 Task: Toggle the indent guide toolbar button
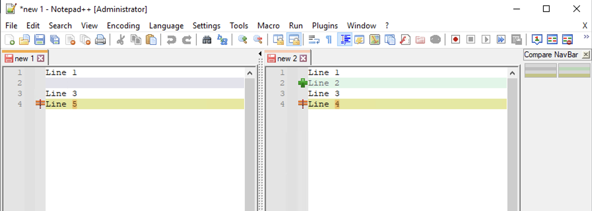pos(345,40)
